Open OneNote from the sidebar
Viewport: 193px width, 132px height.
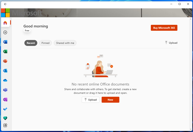(5, 99)
